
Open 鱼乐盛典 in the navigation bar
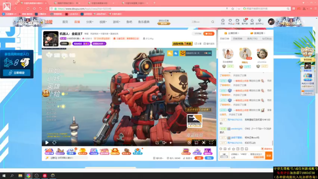[x=144, y=22]
